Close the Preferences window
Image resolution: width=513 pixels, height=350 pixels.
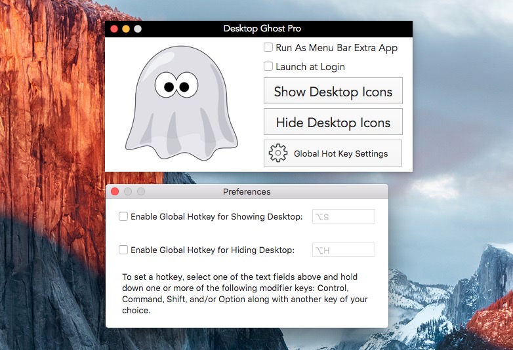point(115,191)
